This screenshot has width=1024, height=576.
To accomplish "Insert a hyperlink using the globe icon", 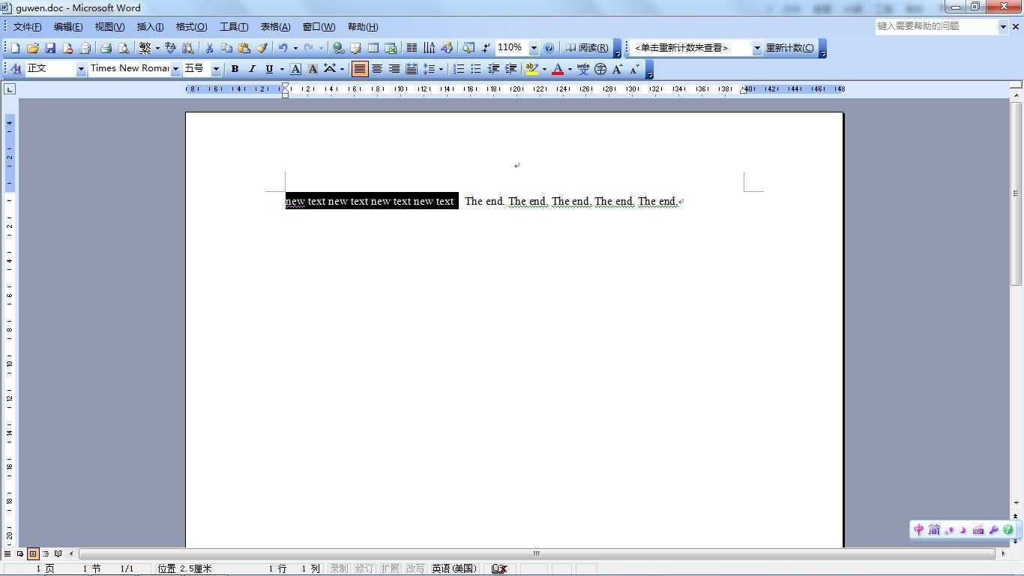I will (338, 48).
